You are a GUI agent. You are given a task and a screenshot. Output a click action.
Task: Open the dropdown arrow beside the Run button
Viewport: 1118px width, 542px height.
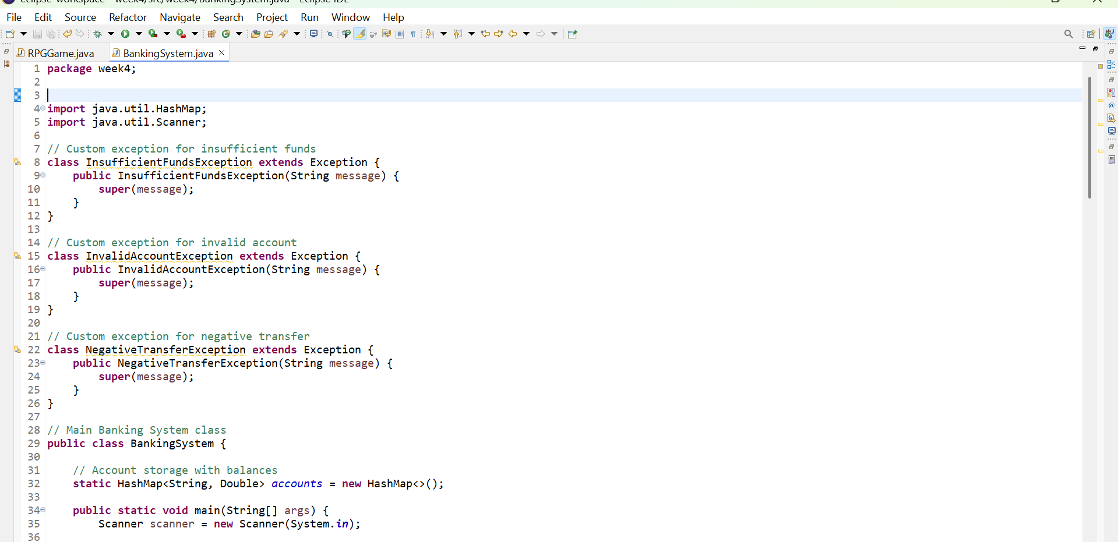click(139, 34)
